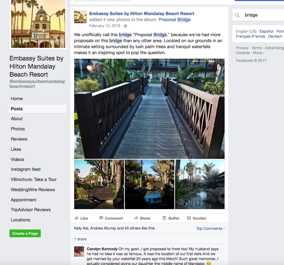The image size is (284, 265).
Task: Open the Photos section in sidebar
Action: pyautogui.click(x=18, y=129)
